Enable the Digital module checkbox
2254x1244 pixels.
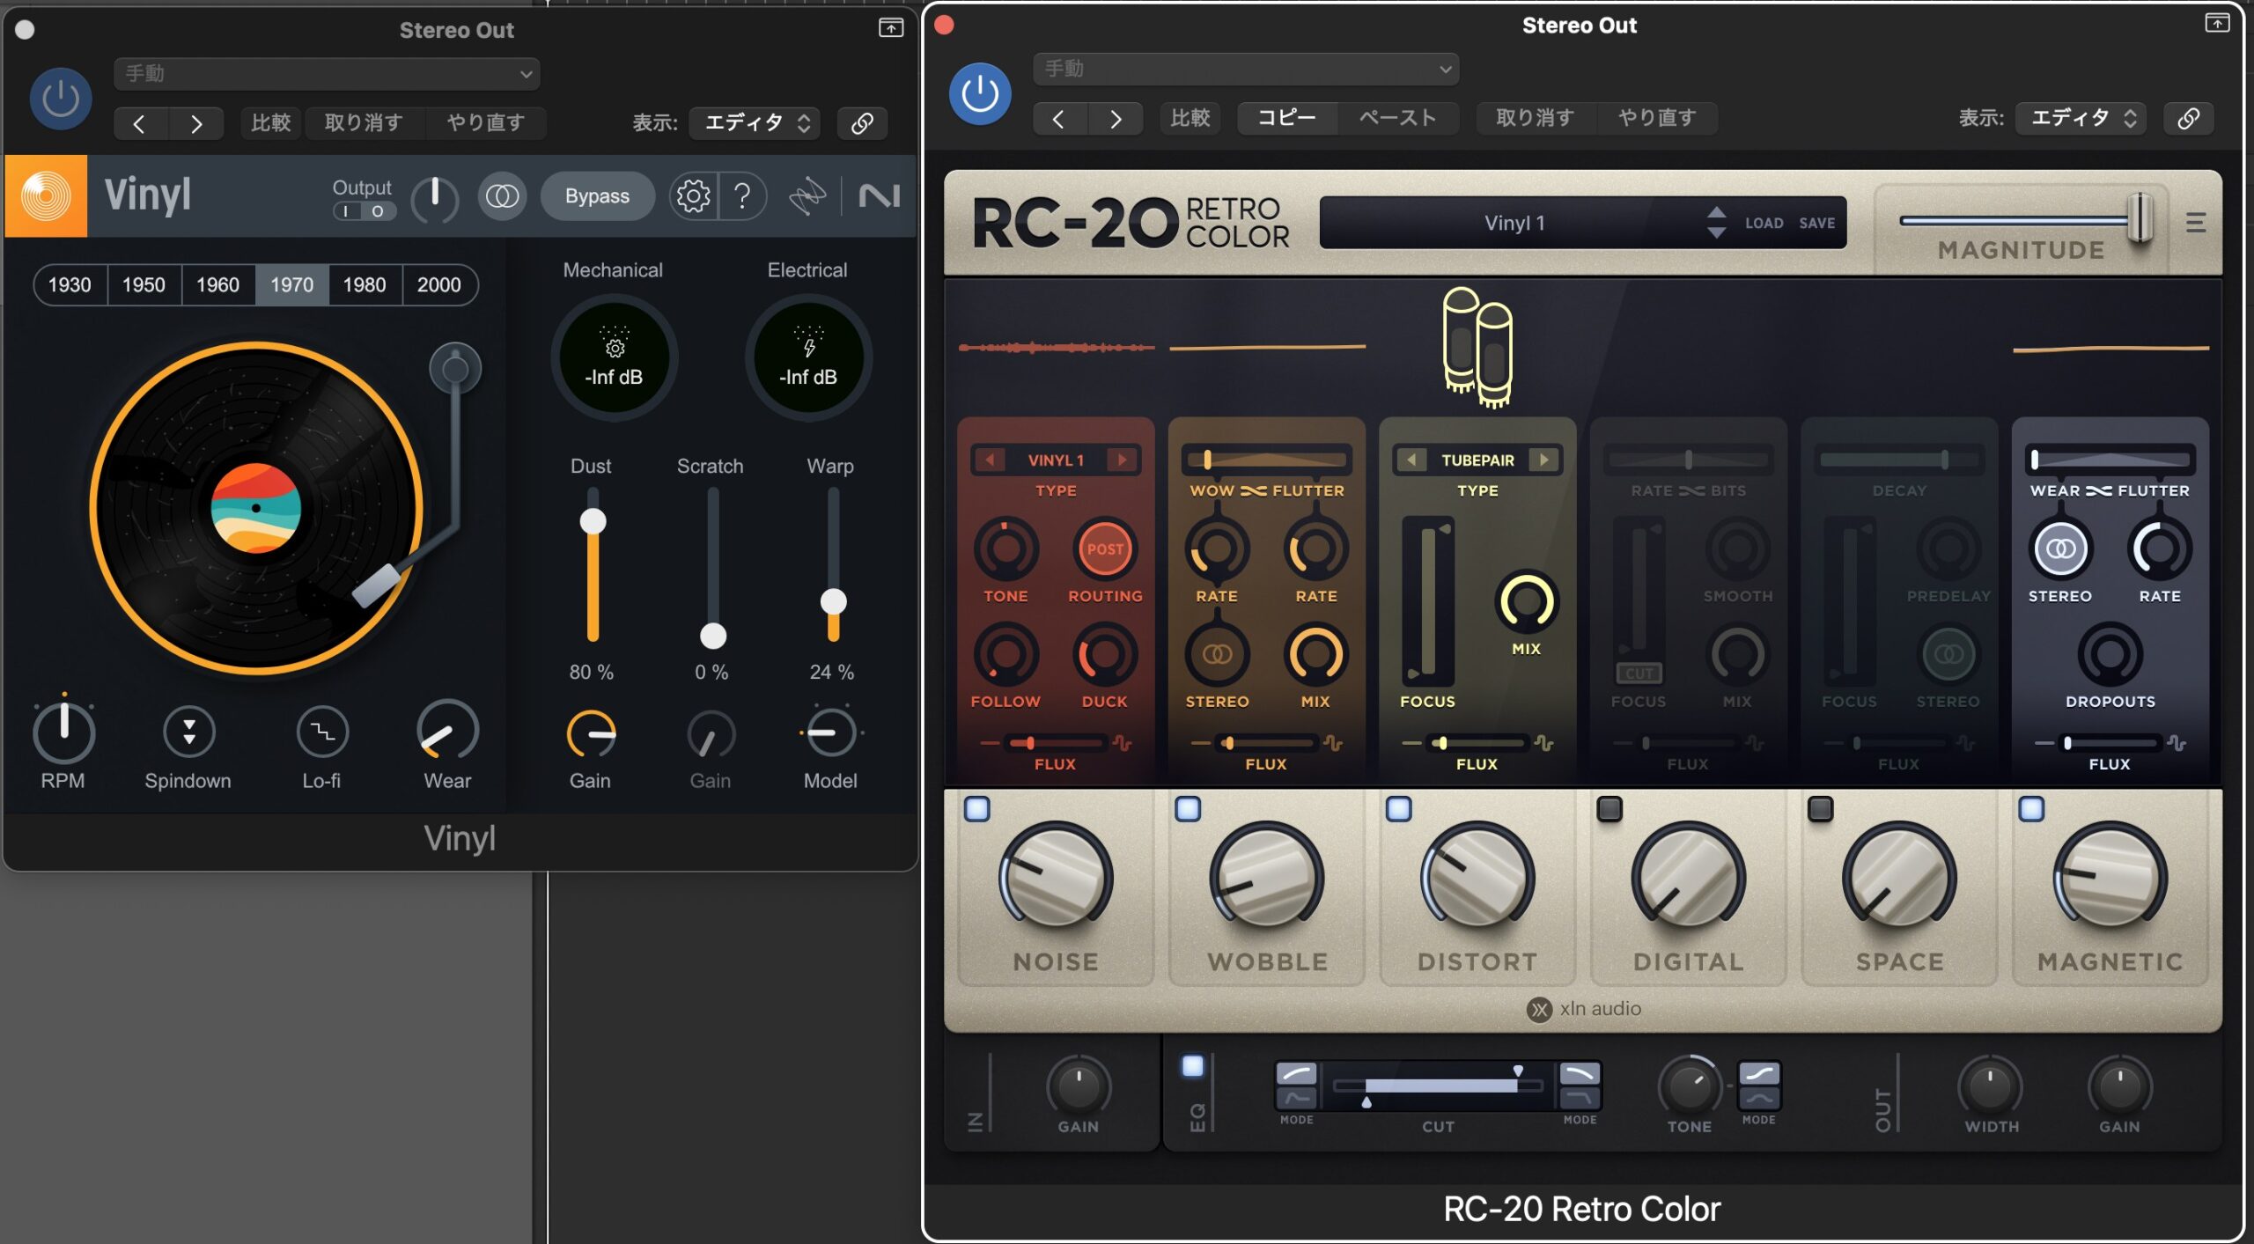pos(1609,809)
